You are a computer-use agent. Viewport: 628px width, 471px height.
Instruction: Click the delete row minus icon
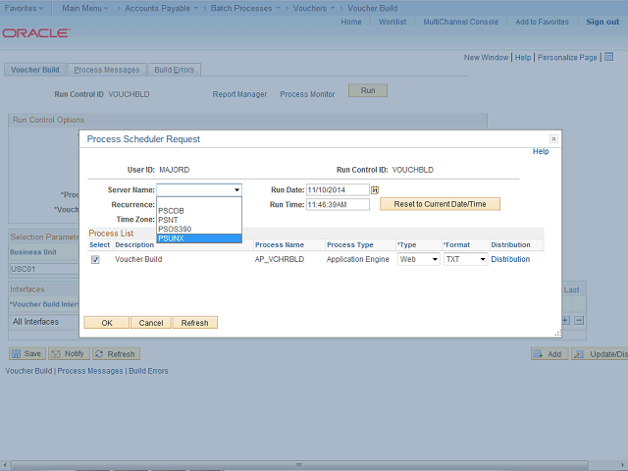[x=579, y=321]
